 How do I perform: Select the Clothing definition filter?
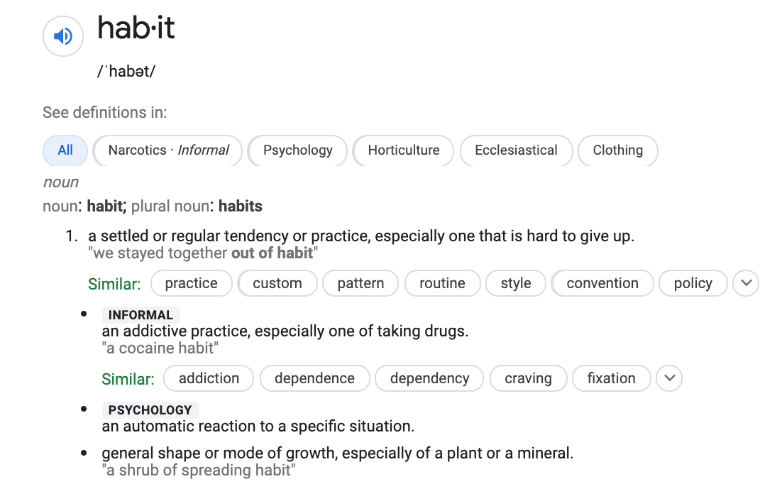(x=617, y=150)
